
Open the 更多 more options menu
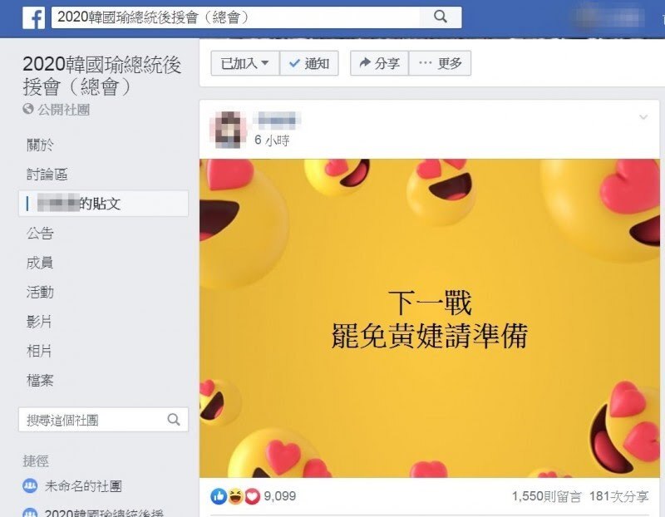click(x=440, y=63)
